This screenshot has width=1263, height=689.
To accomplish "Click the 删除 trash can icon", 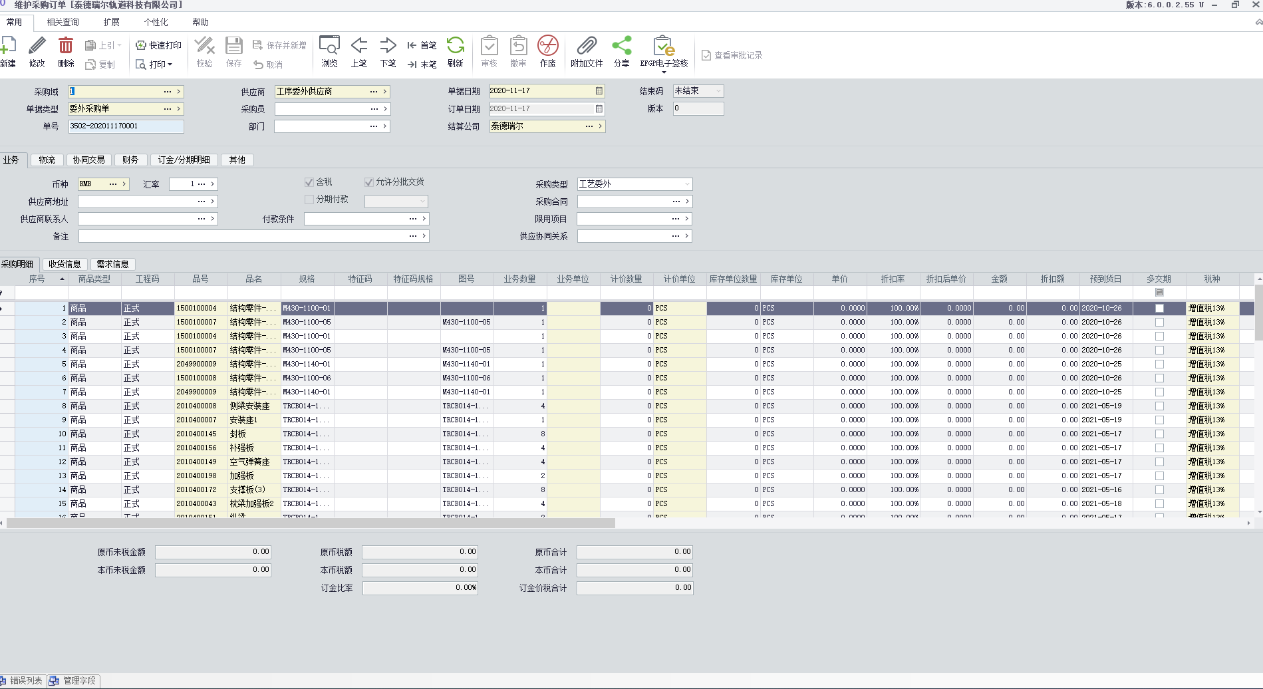I will [x=66, y=46].
